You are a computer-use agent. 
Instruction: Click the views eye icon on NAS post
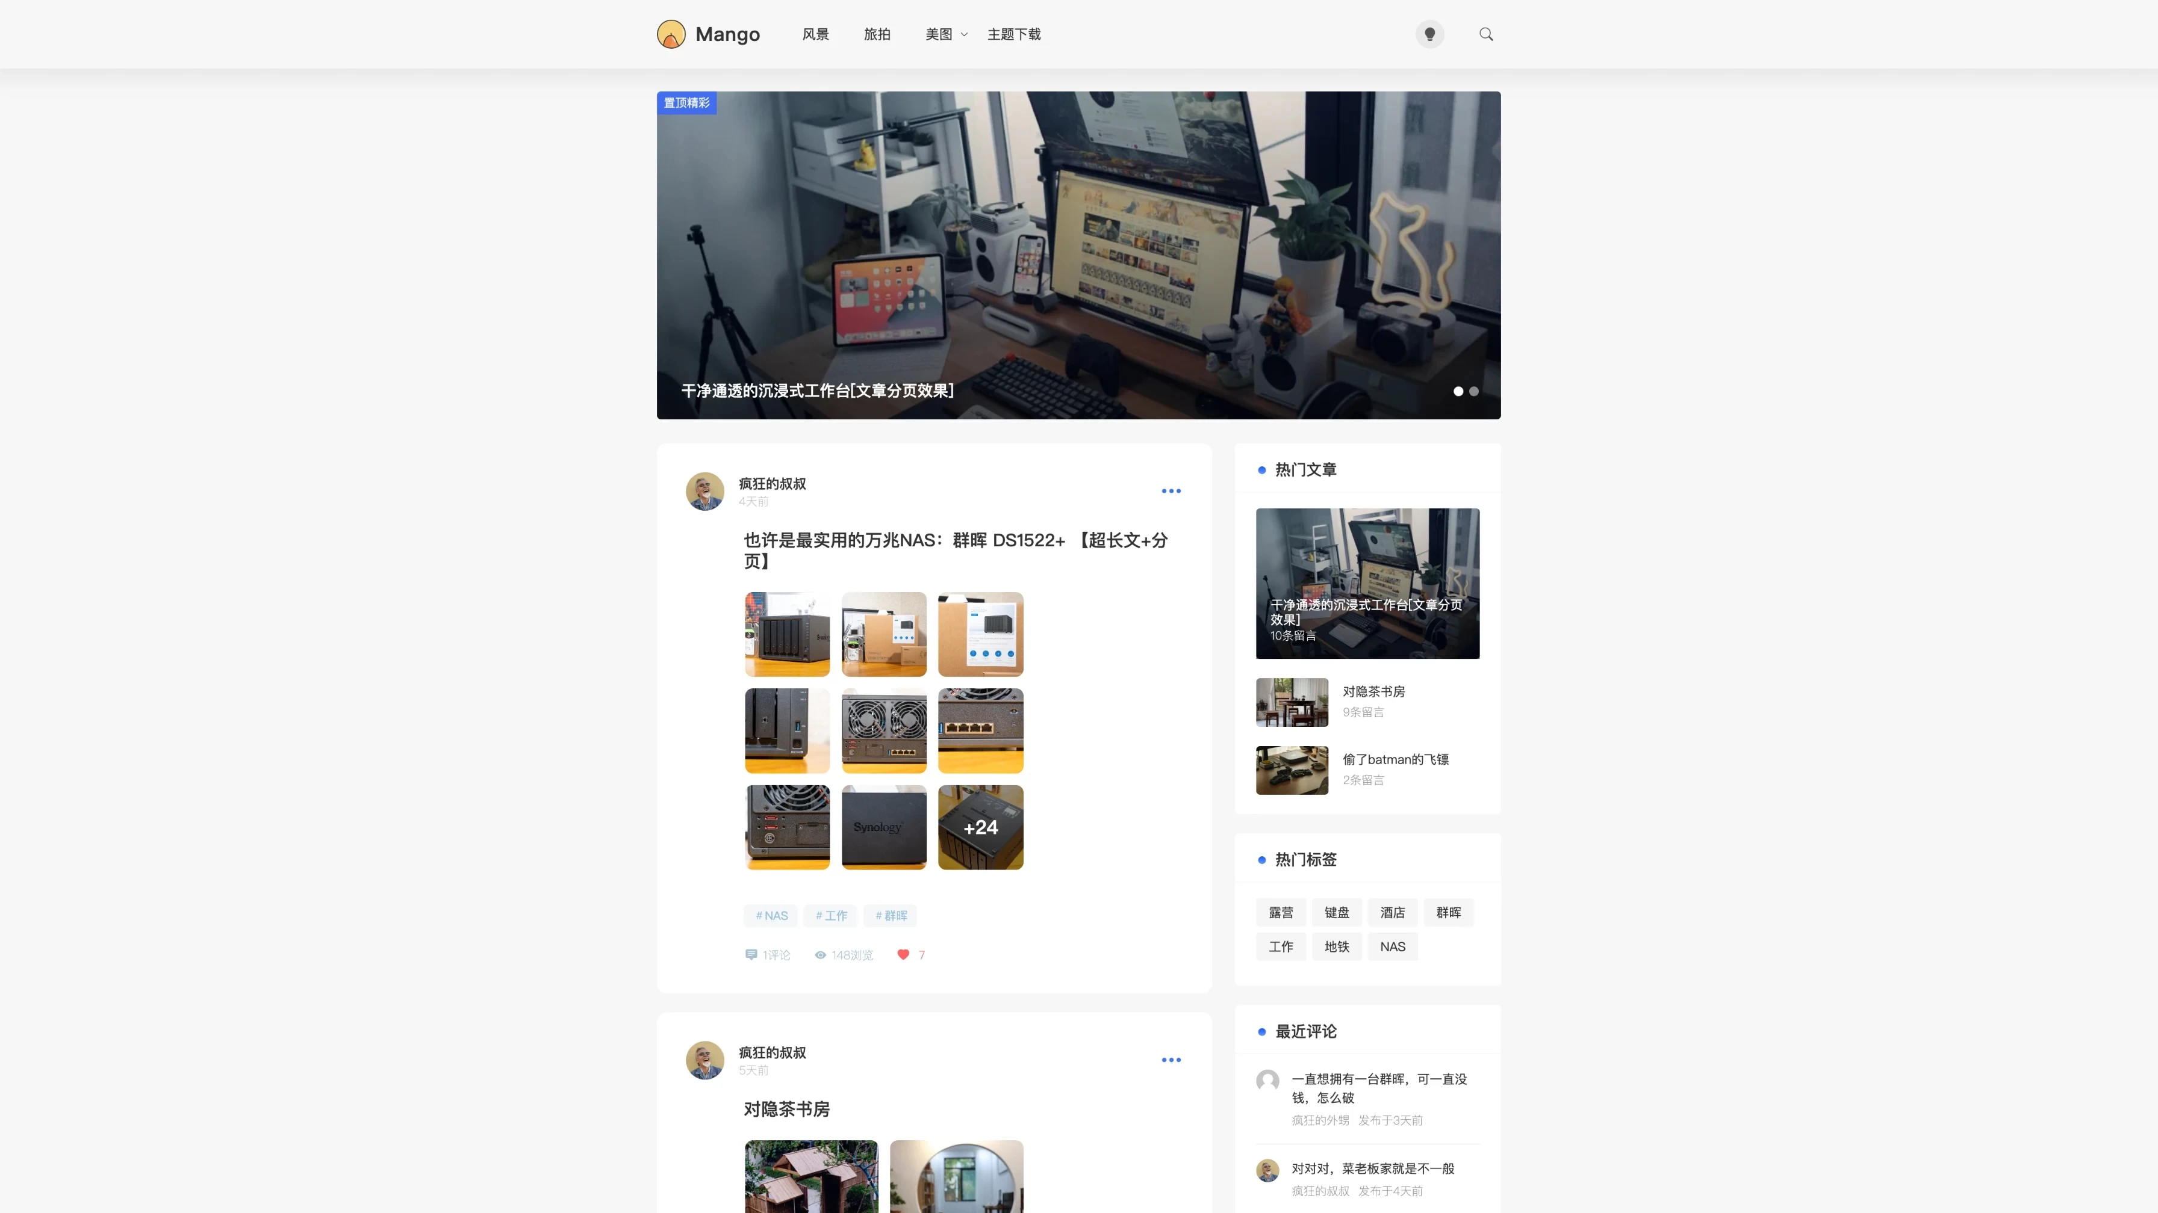click(x=821, y=954)
